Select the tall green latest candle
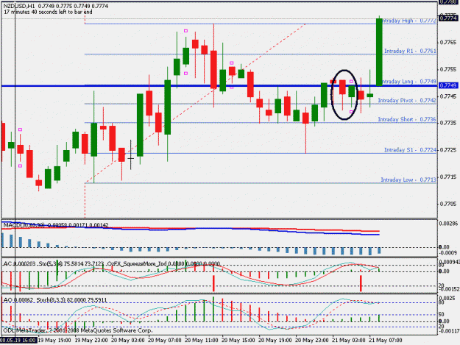 pos(379,52)
